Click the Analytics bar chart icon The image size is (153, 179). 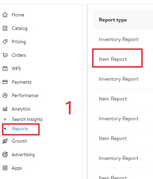(5, 109)
